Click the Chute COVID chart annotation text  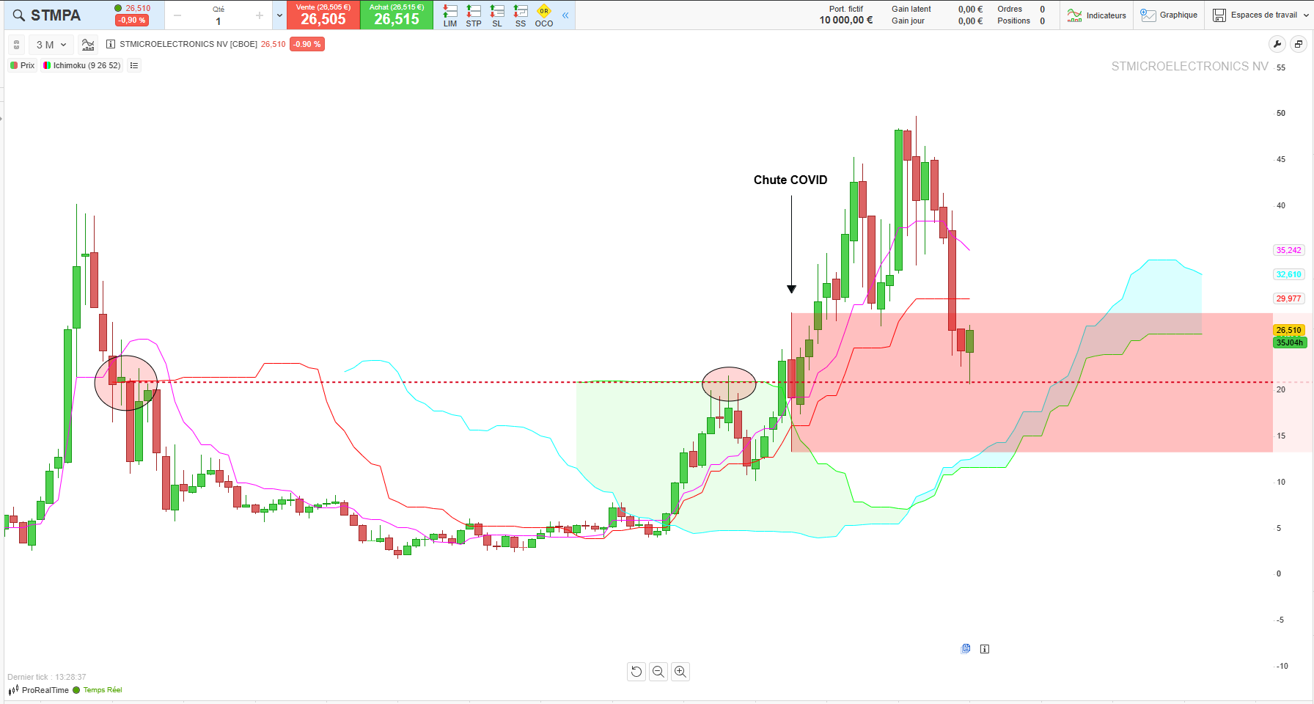[x=790, y=180]
